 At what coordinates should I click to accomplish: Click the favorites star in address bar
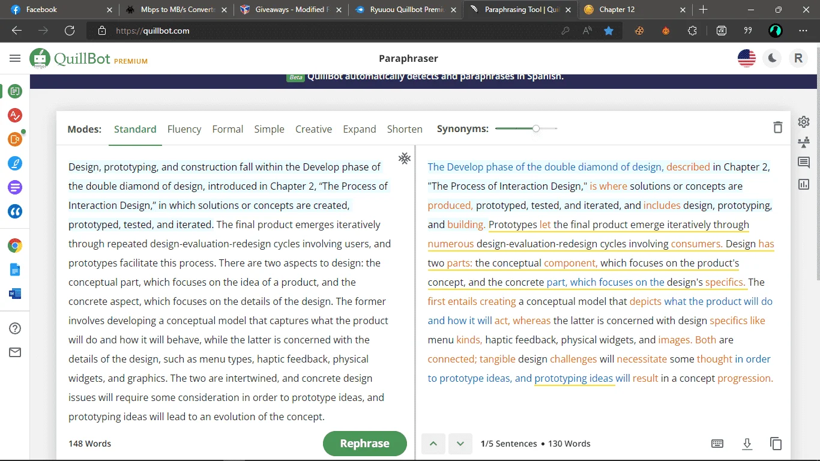pos(609,31)
